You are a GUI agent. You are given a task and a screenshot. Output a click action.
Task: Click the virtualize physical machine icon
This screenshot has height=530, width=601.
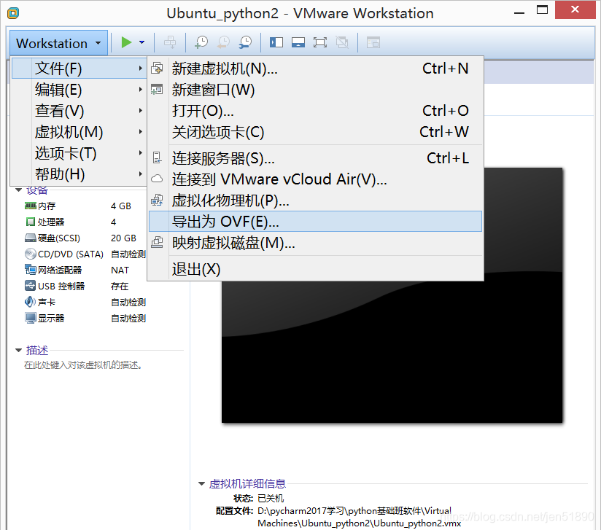(157, 200)
